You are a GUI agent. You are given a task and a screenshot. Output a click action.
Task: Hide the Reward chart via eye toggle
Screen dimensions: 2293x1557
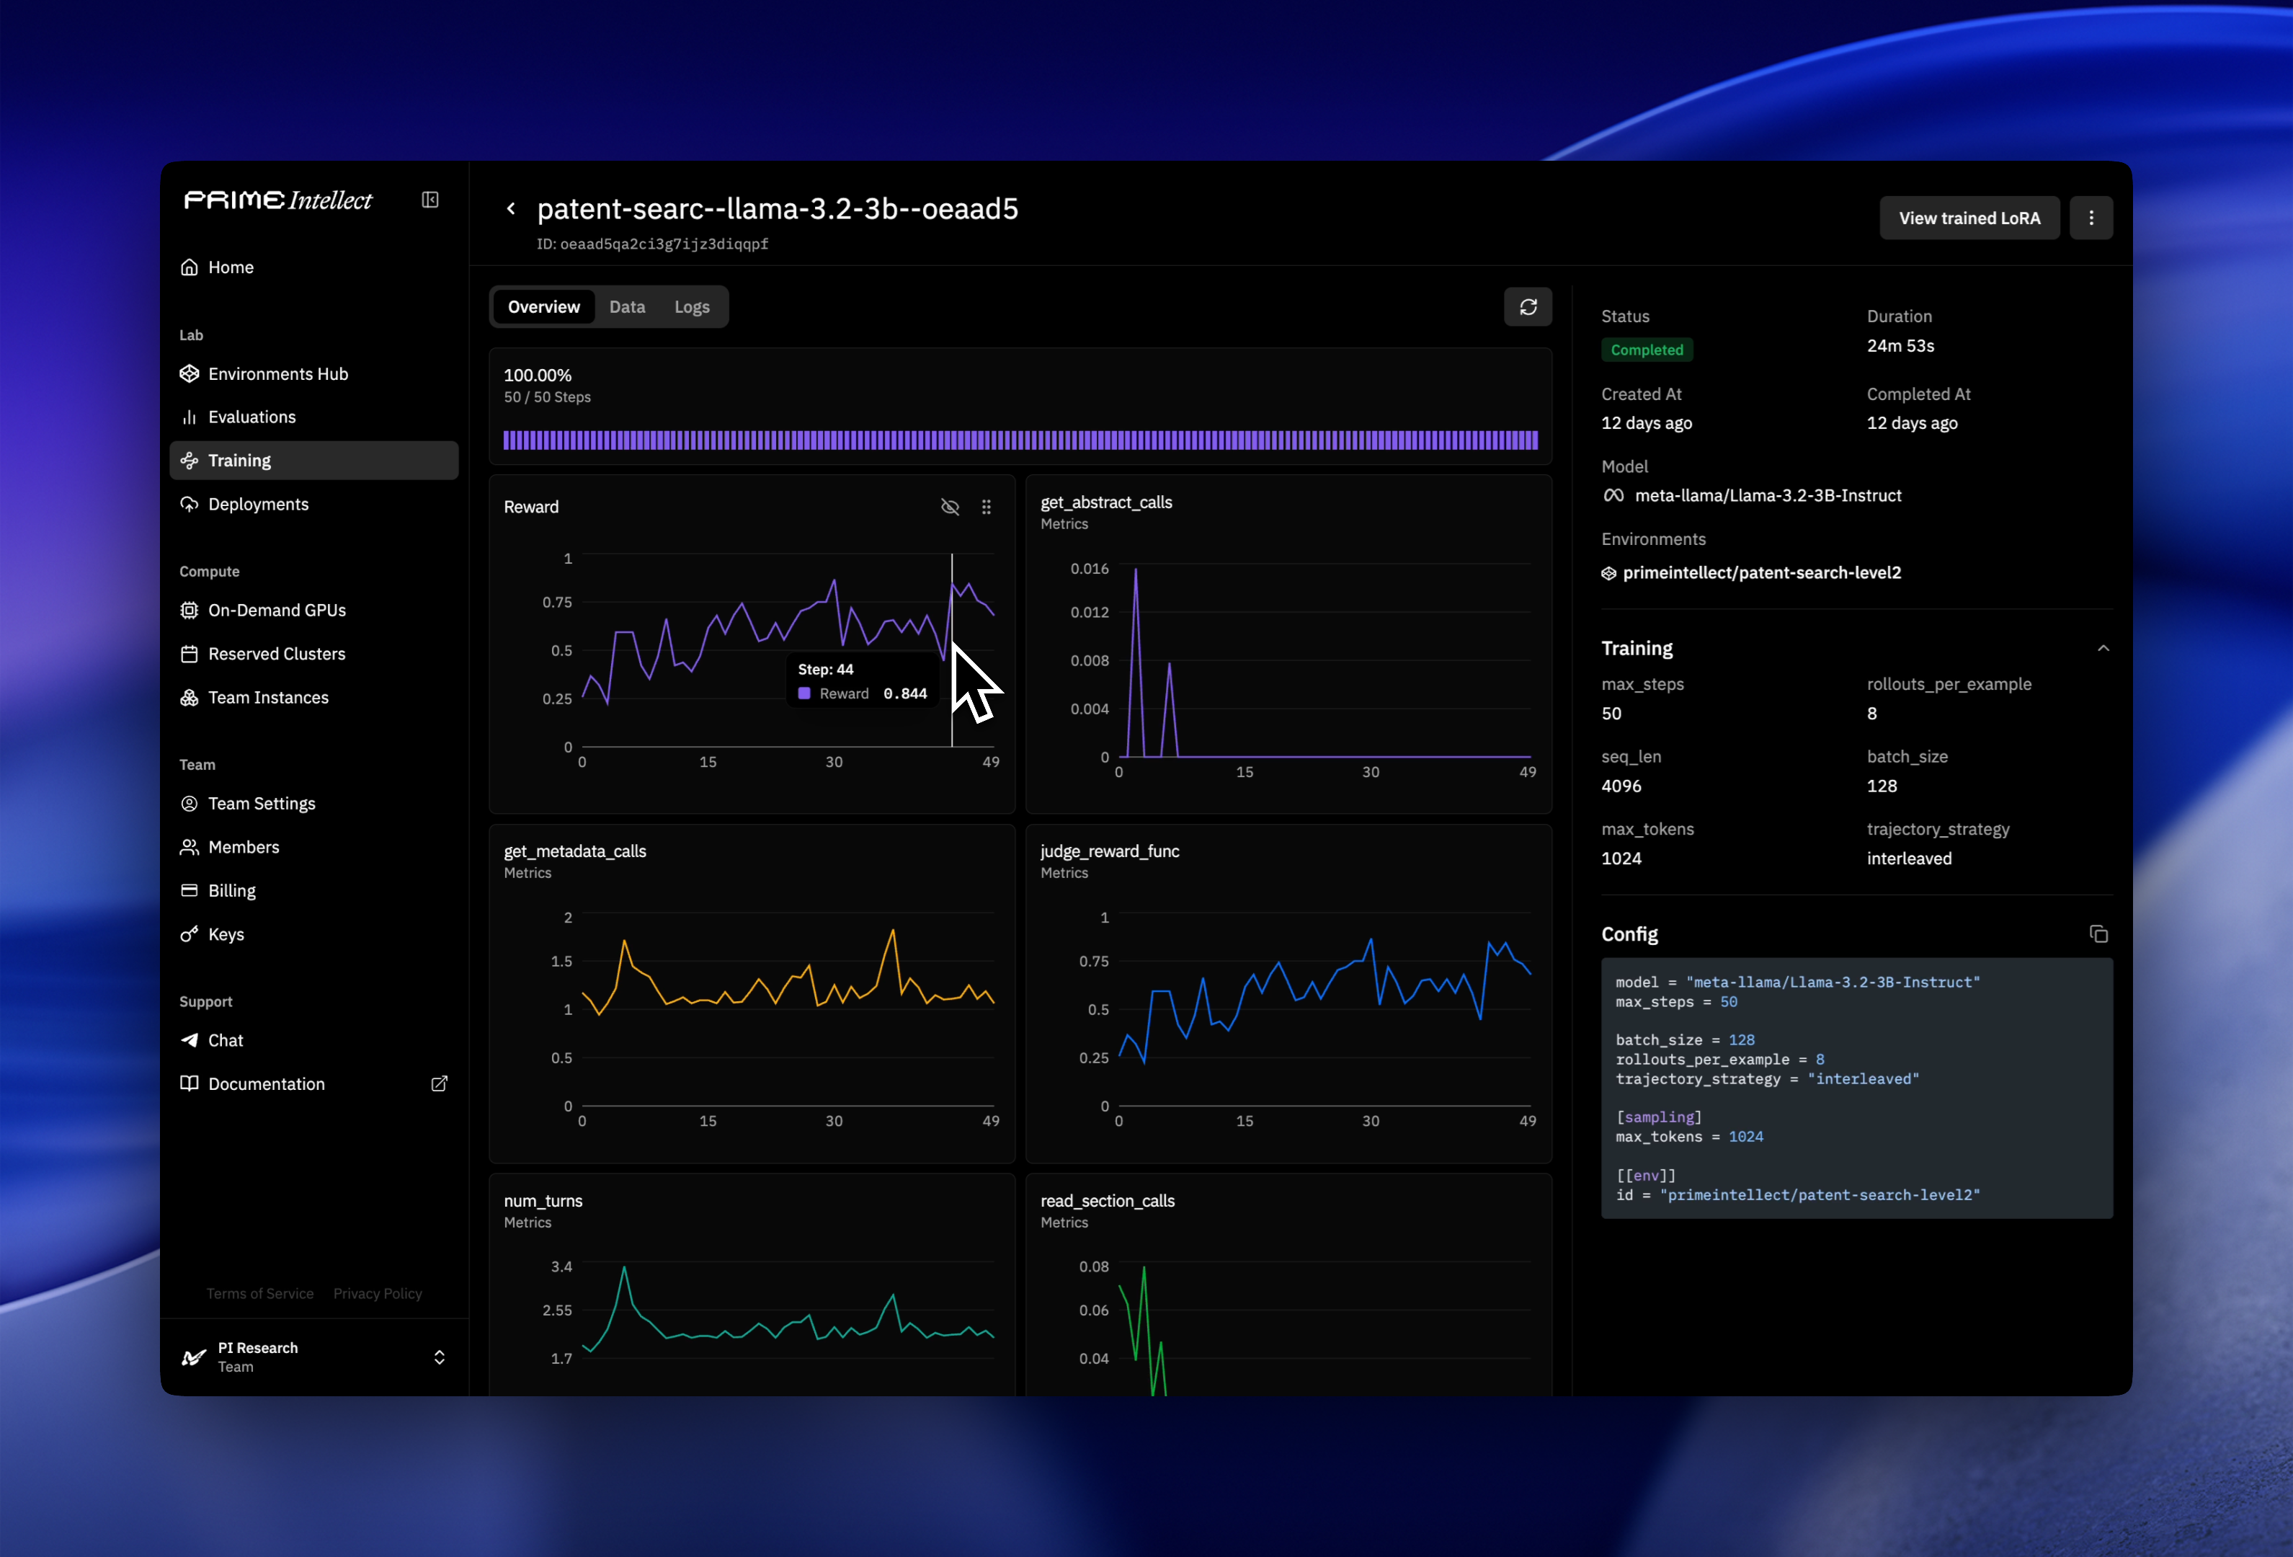(x=950, y=507)
